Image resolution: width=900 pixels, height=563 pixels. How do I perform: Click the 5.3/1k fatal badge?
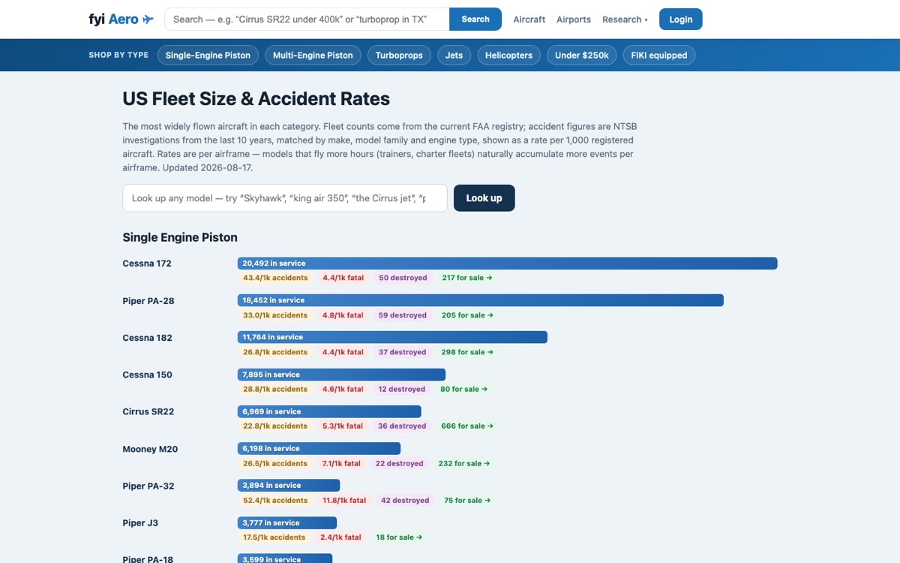click(x=343, y=426)
